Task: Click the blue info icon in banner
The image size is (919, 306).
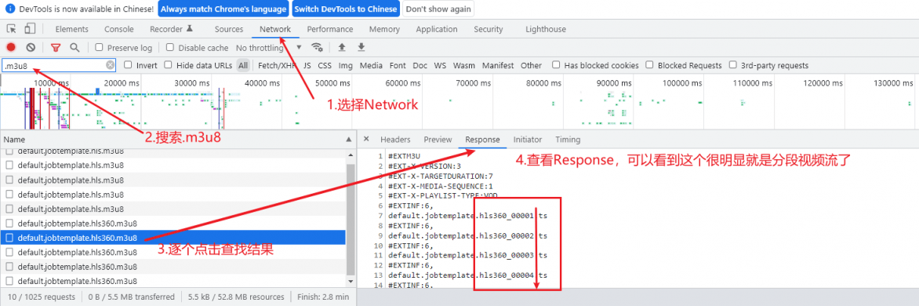Action: pos(10,9)
